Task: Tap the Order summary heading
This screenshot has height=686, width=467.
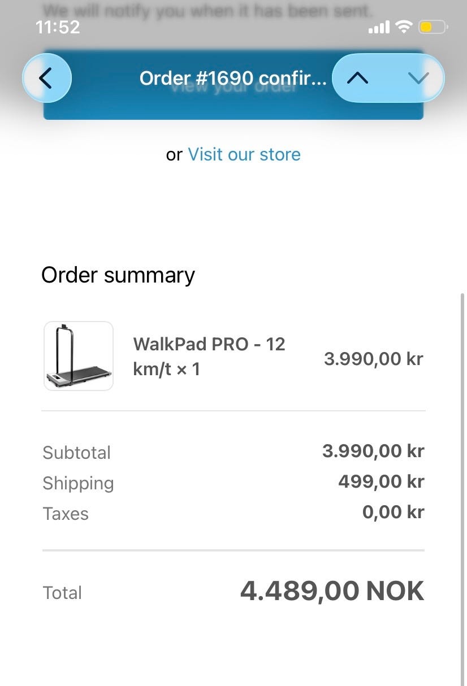Action: [118, 275]
